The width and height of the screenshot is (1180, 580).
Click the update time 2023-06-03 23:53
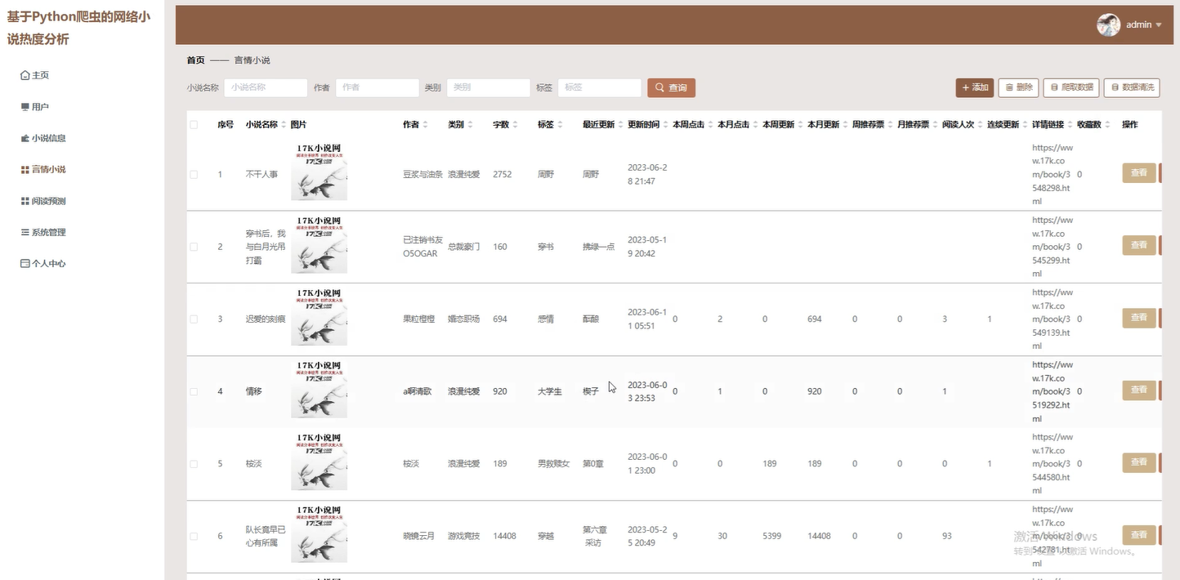click(647, 391)
